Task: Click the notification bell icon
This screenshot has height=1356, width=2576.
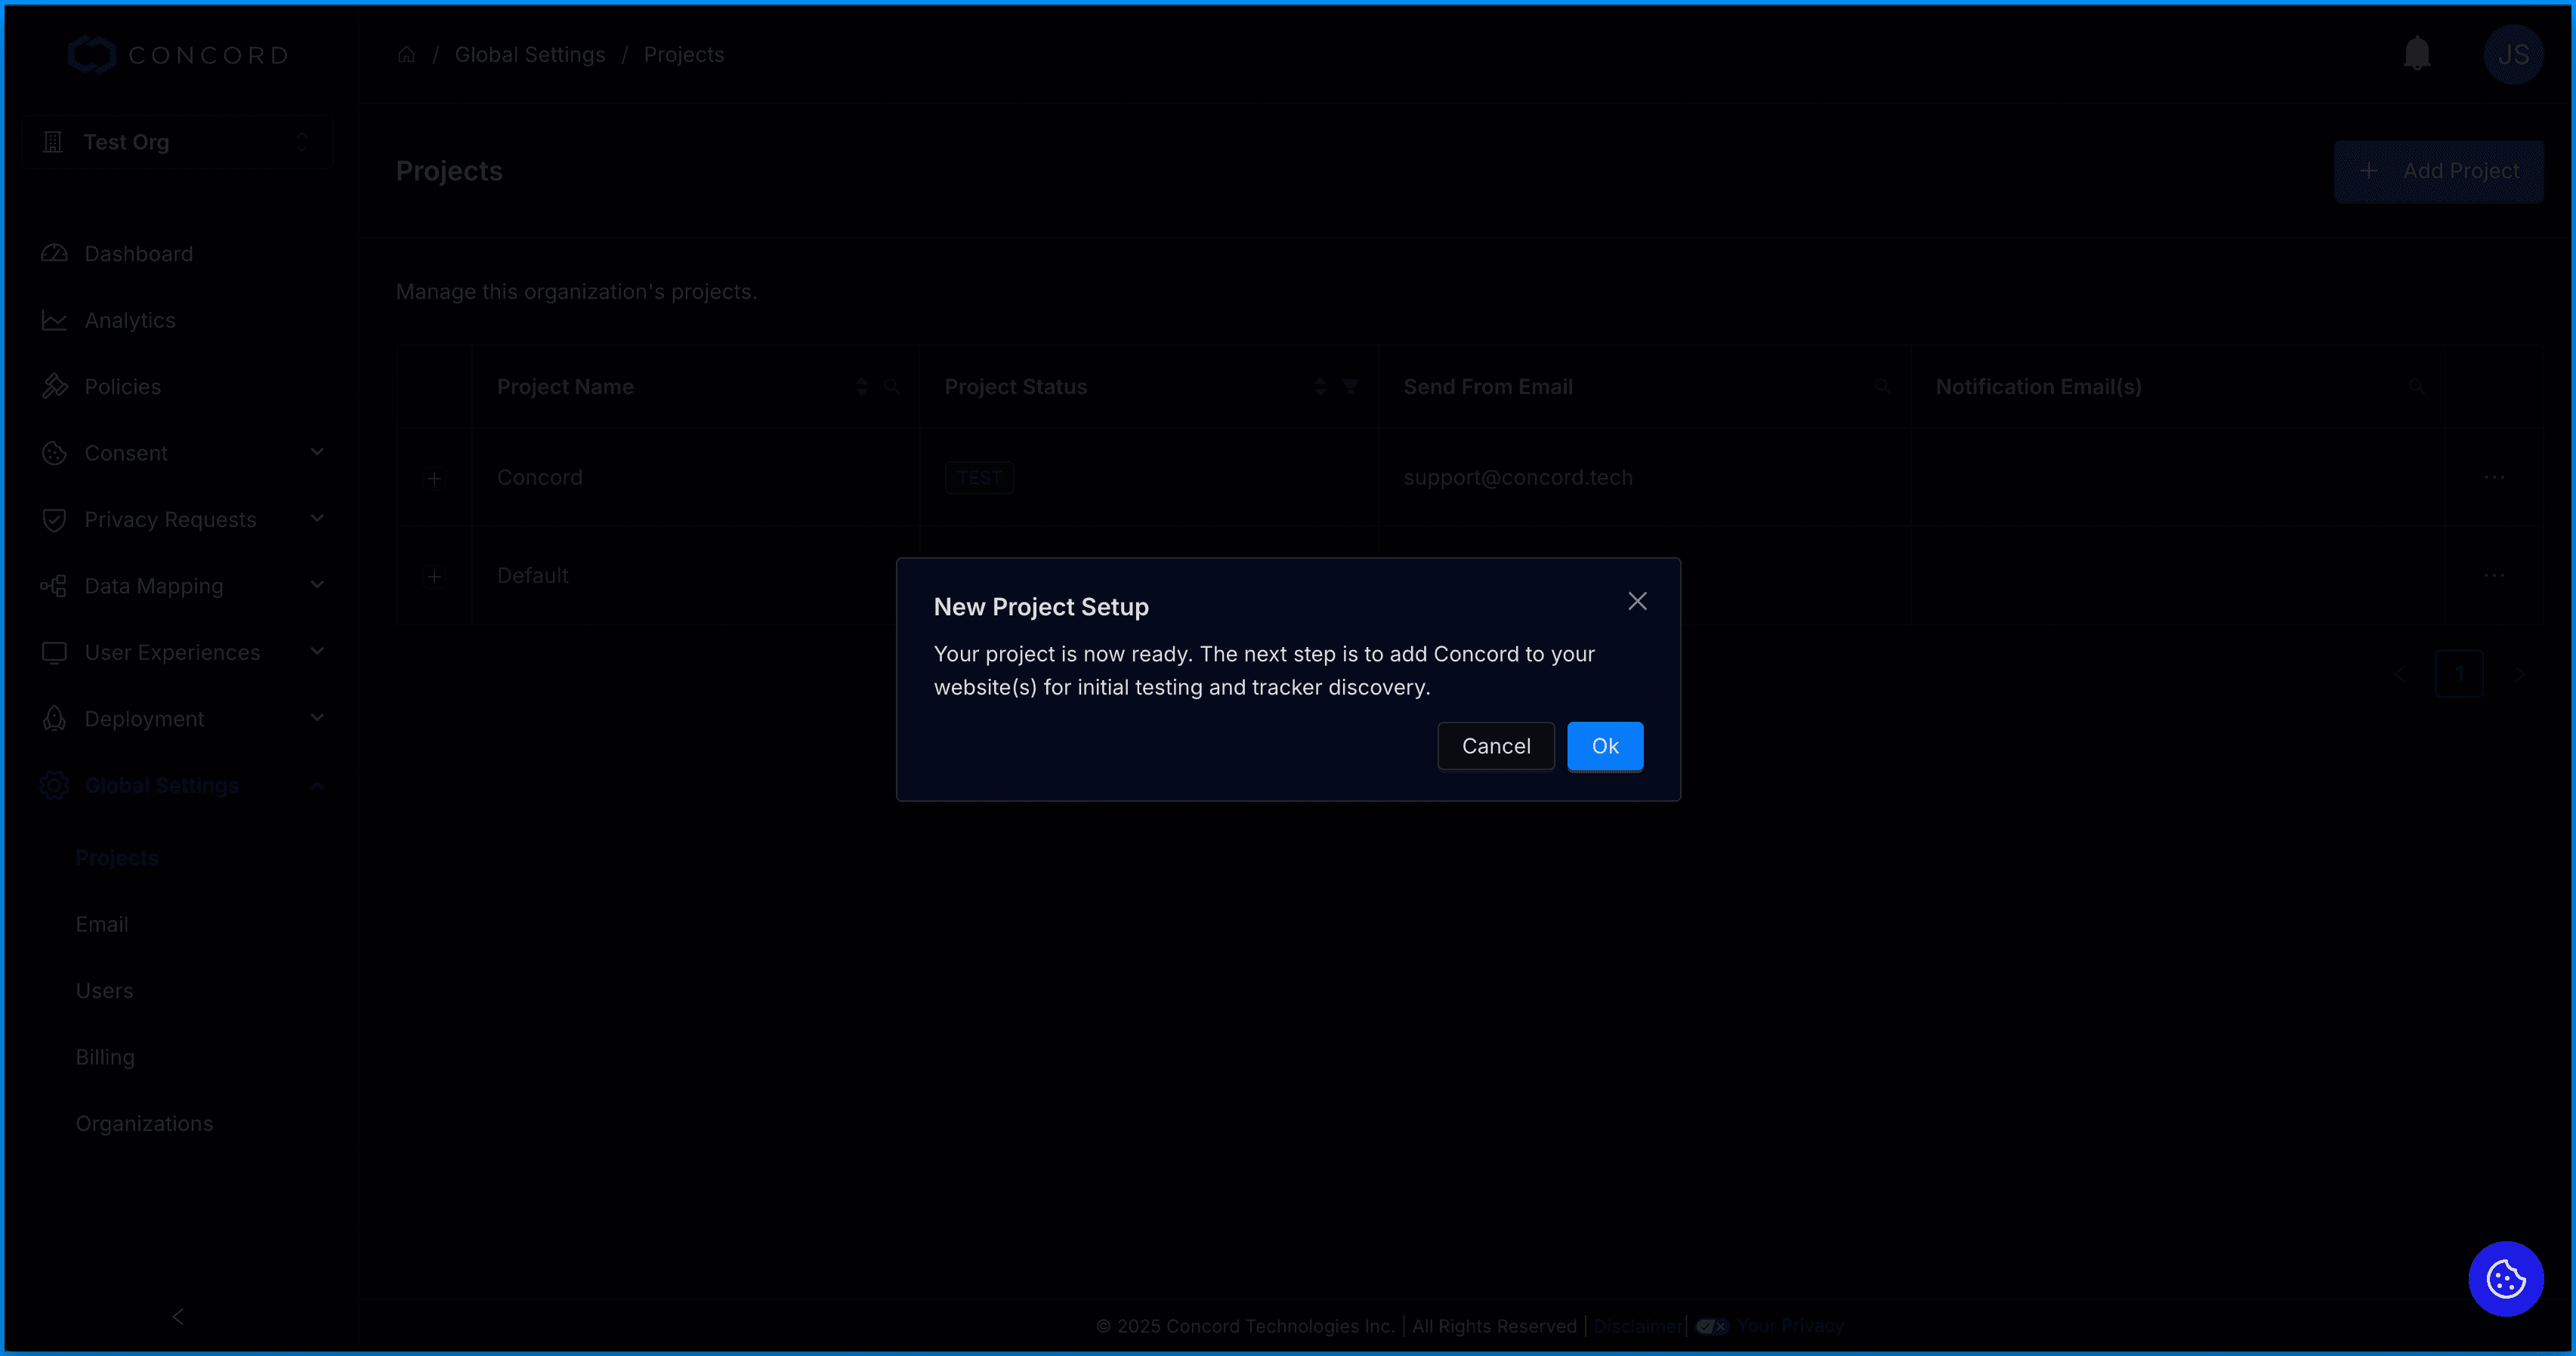Action: [2416, 54]
